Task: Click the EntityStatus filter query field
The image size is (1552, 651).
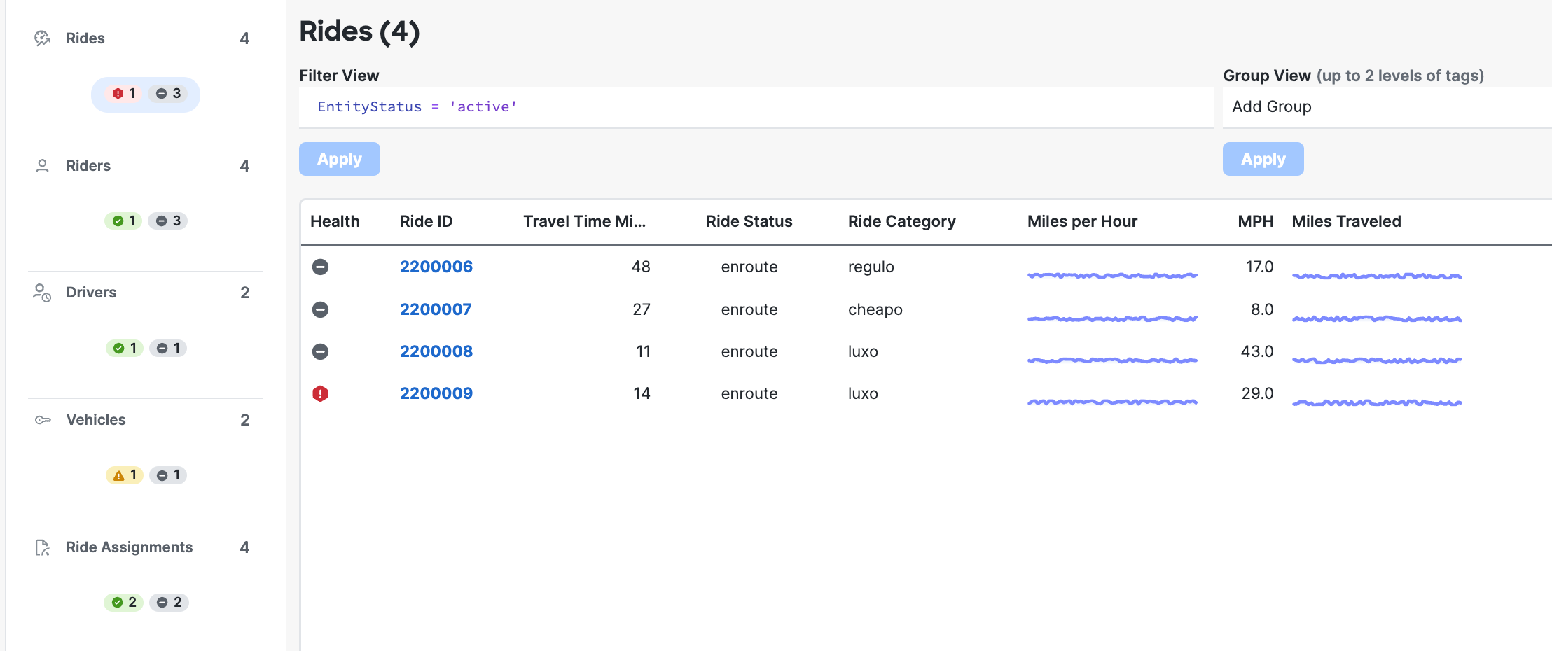Action: click(x=756, y=106)
